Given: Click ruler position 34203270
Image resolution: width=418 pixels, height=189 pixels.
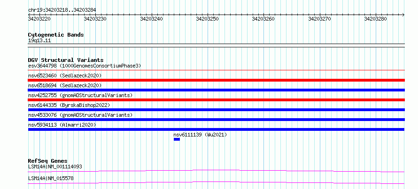Looking at the screenshot, I should (320, 19).
